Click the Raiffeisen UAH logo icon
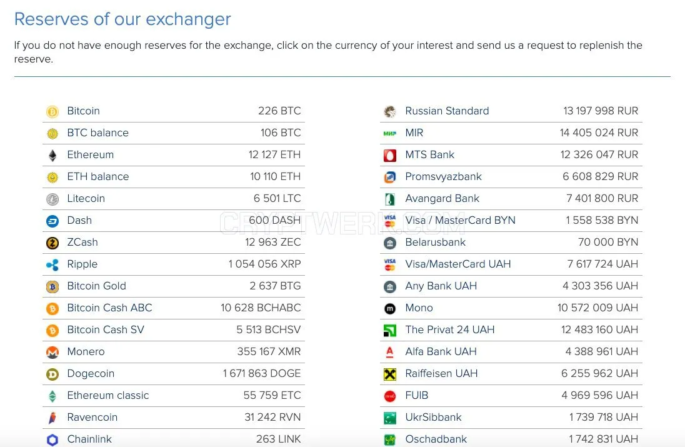 [x=389, y=374]
